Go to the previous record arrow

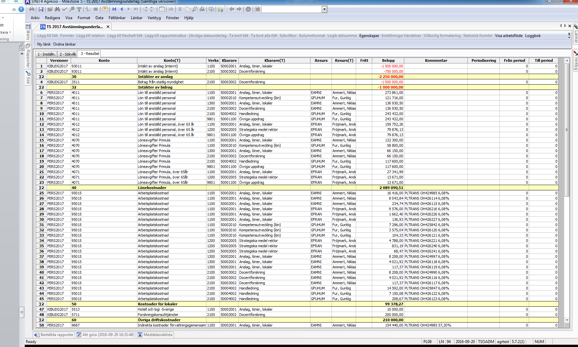[x=122, y=9]
